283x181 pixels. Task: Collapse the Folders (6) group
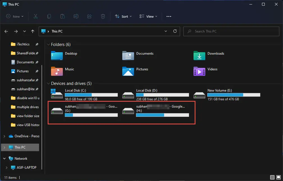[48, 45]
